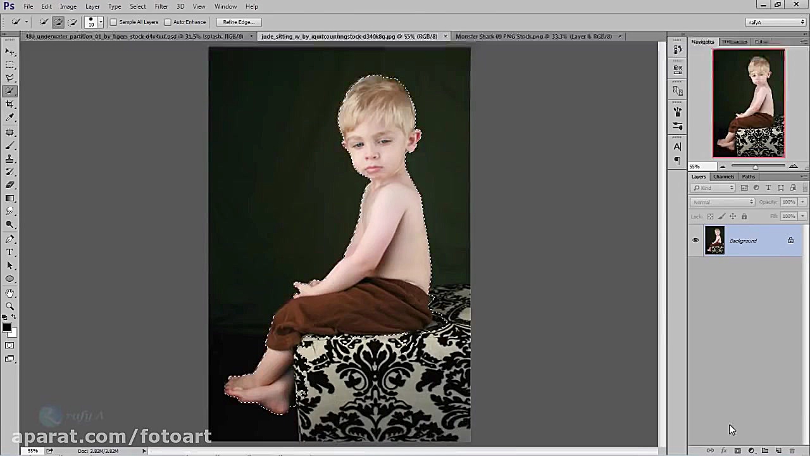
Task: Open the rafyA workspace dropdown
Action: click(x=776, y=22)
